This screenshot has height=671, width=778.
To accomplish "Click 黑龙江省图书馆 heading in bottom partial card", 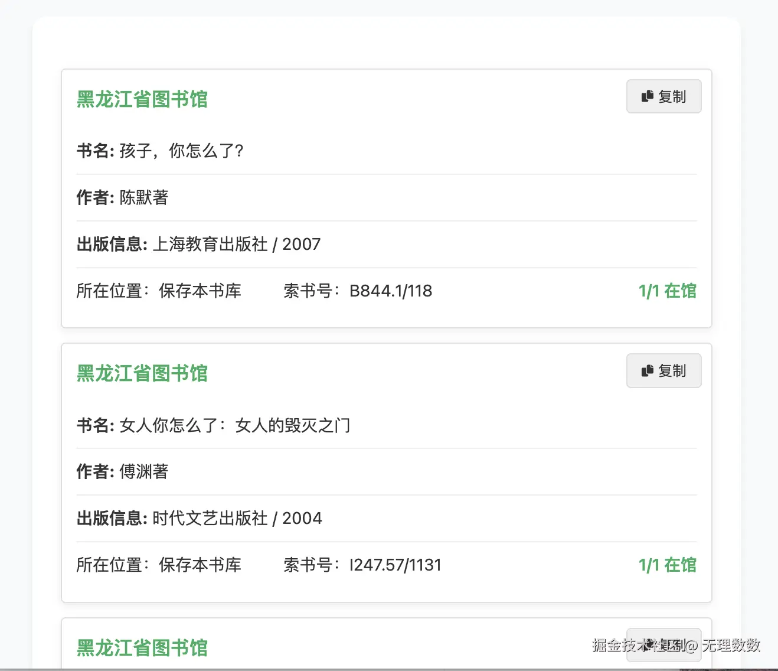I will pyautogui.click(x=142, y=648).
